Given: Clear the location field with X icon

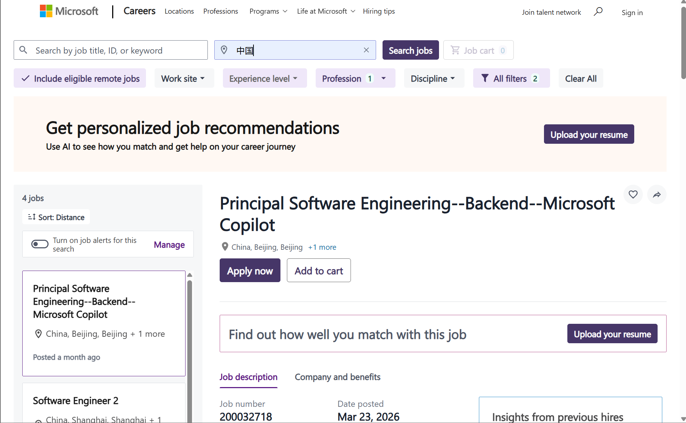Looking at the screenshot, I should pos(366,50).
